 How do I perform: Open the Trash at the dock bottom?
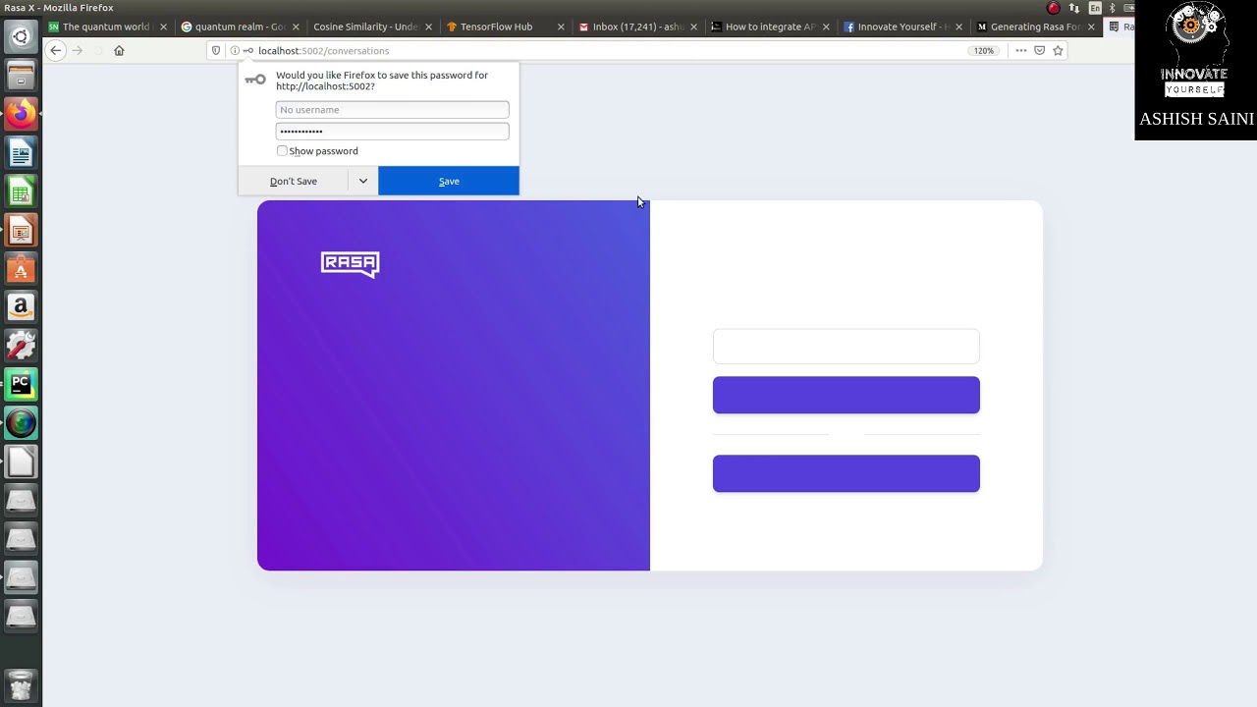pos(21,683)
